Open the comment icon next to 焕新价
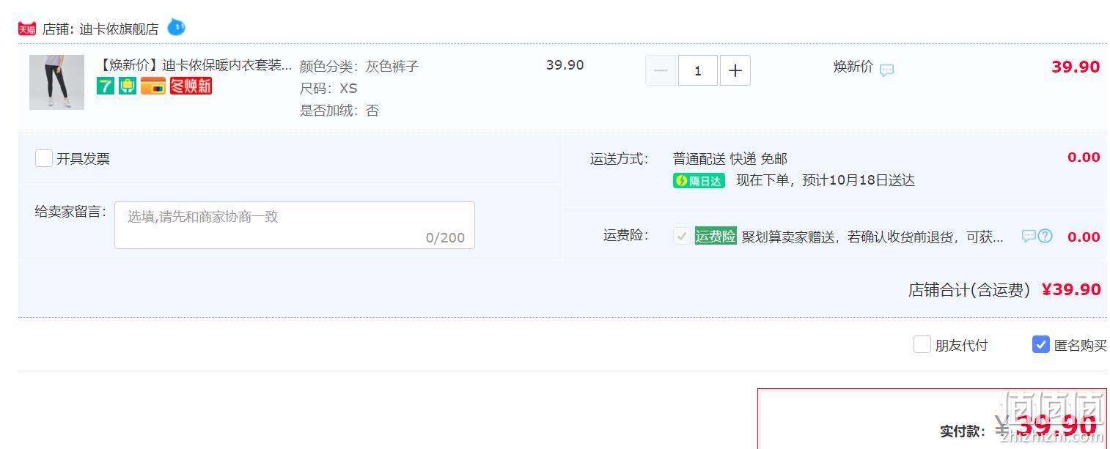Image resolution: width=1110 pixels, height=449 pixels. coord(886,70)
